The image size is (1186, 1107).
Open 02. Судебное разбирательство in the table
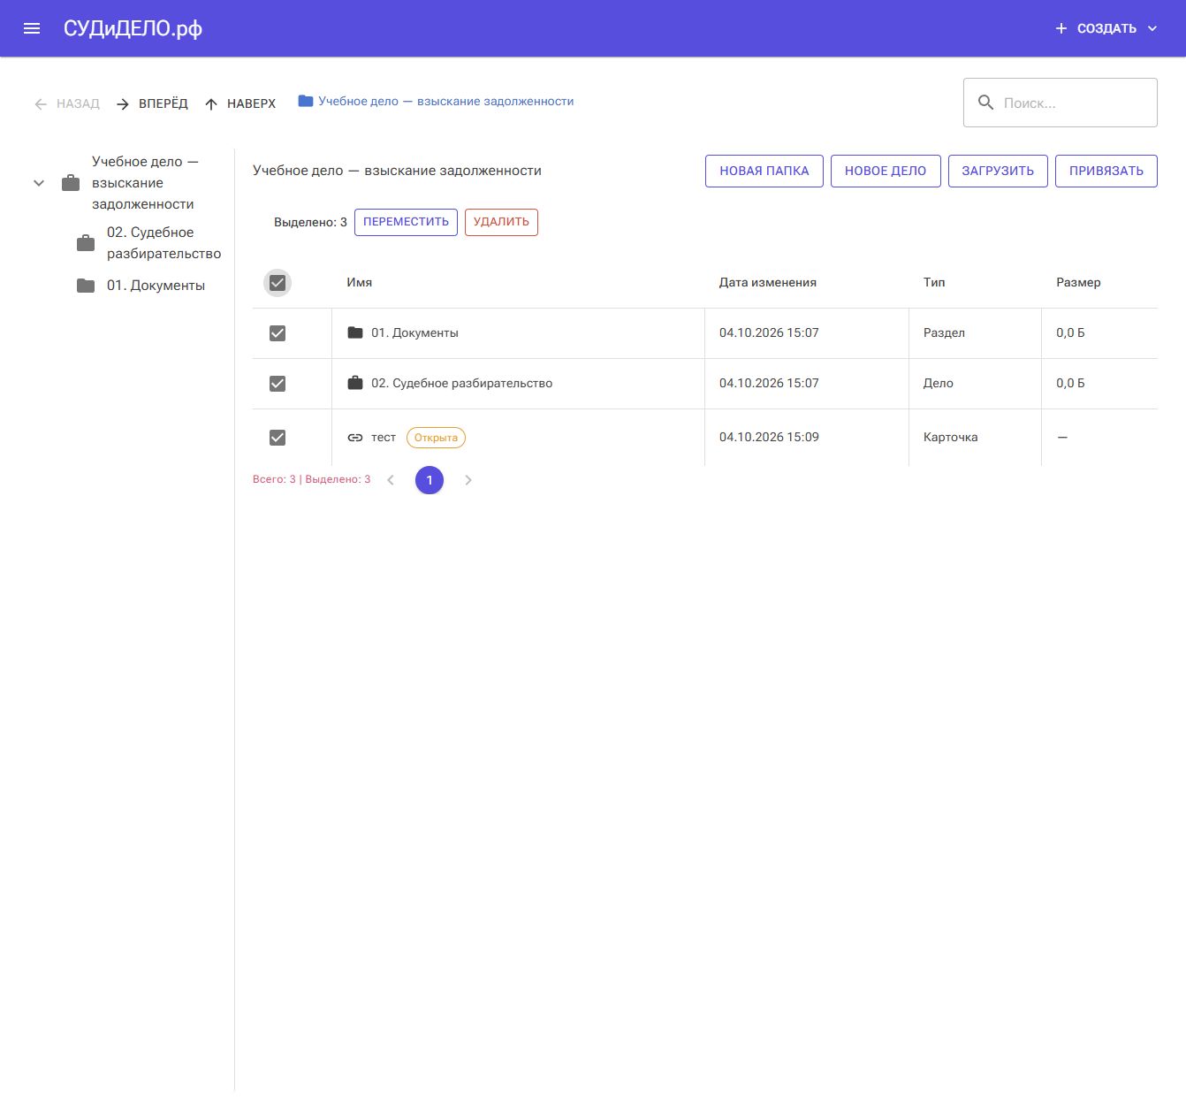461,384
